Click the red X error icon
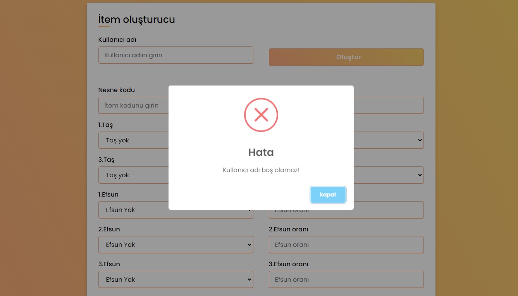518x296 pixels. [261, 115]
